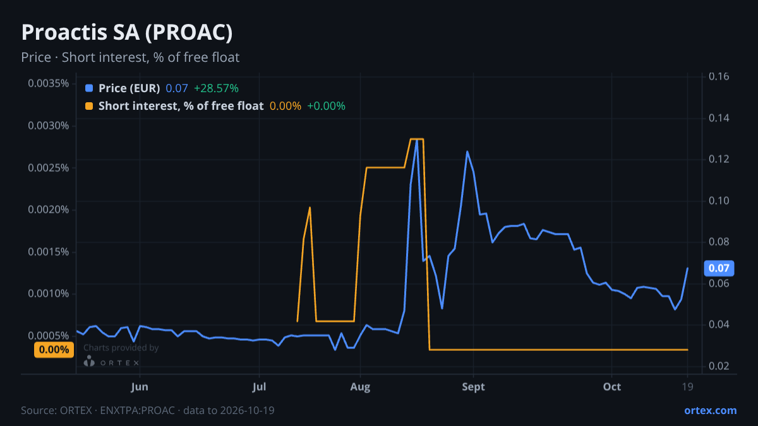
Task: Click the Proactis SA (PROAC) title
Action: coord(126,32)
